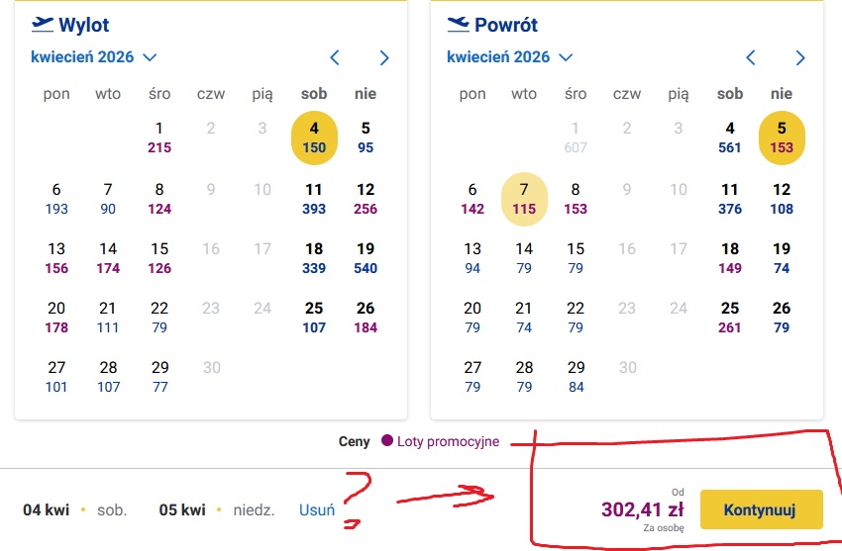Select April 5 departure priced 95

click(x=366, y=138)
